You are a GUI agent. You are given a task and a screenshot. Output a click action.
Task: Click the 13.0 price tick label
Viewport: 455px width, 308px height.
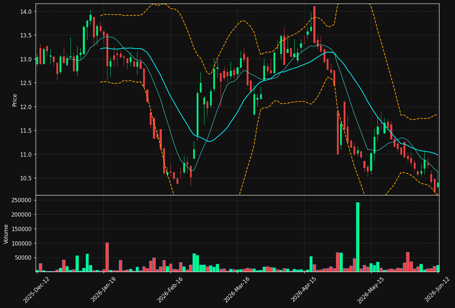pos(26,59)
